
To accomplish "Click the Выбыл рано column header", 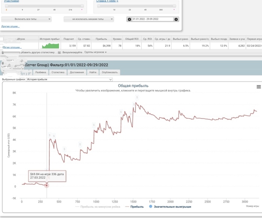I will pos(180,39).
